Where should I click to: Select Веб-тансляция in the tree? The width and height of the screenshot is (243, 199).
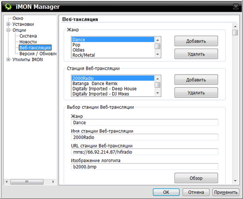pyautogui.click(x=35, y=48)
